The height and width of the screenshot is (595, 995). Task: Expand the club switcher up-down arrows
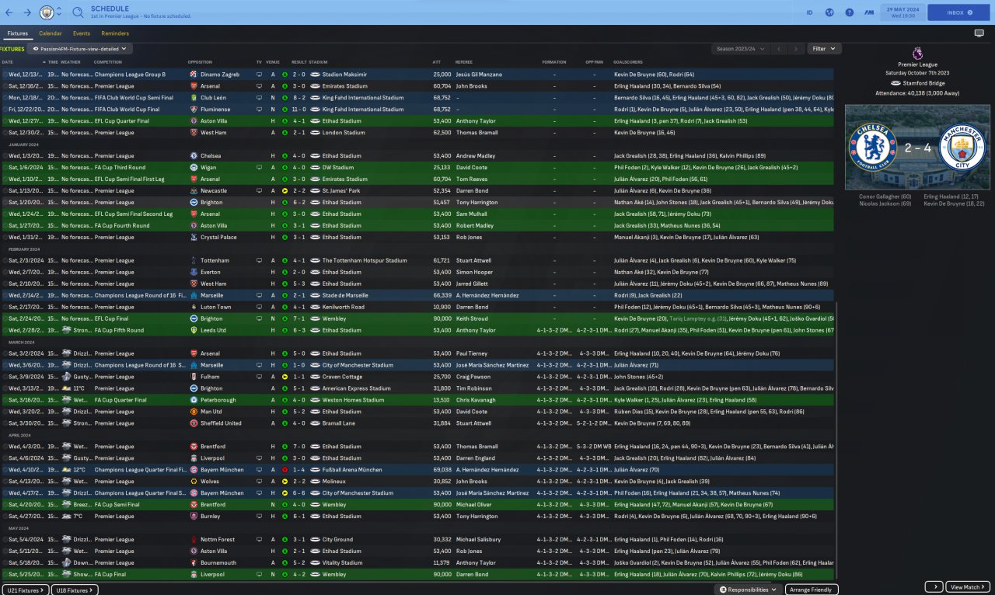60,12
